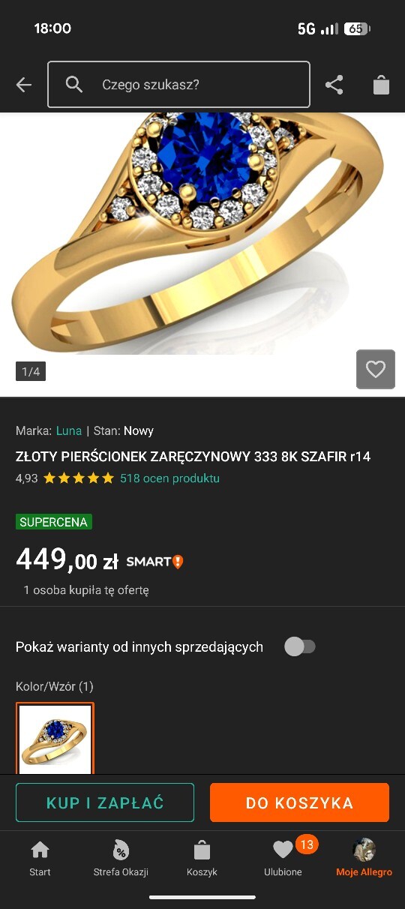The height and width of the screenshot is (909, 405).
Task: Select the gold ring color variant thumbnail
Action: [55, 738]
